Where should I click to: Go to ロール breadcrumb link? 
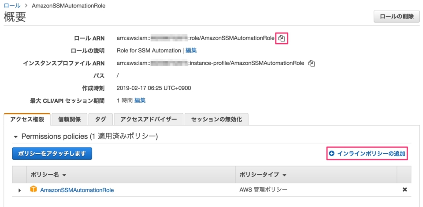pyautogui.click(x=11, y=6)
